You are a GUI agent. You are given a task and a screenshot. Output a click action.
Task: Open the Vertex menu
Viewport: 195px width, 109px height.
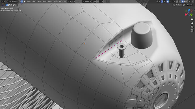50,1
